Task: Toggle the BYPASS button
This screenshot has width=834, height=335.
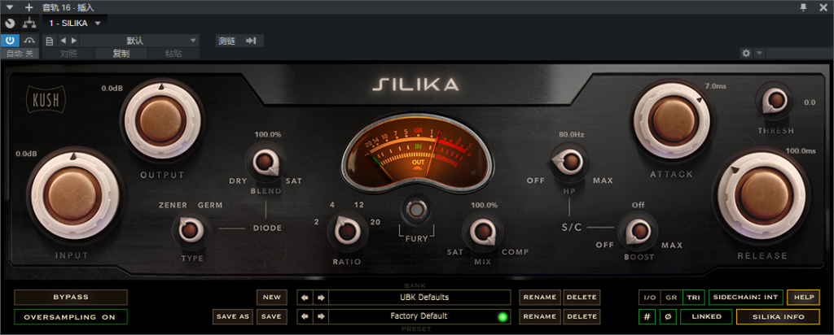Action: 71,298
